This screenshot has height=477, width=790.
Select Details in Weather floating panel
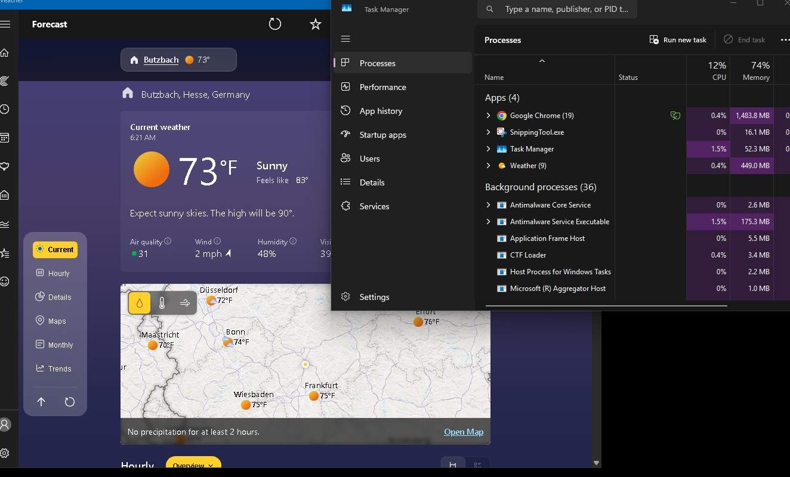(55, 298)
